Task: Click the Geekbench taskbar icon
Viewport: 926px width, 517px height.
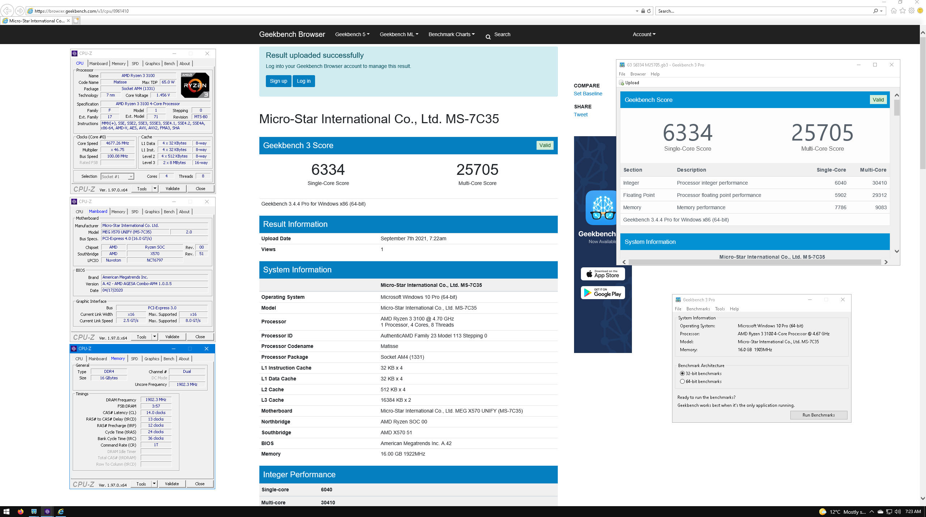Action: (34, 512)
